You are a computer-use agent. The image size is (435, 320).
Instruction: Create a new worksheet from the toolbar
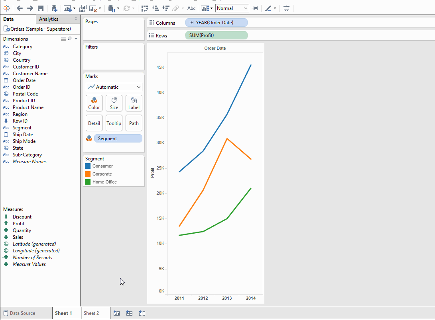point(67,8)
